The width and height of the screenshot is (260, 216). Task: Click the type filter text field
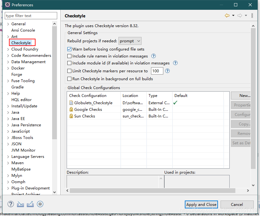point(31,15)
